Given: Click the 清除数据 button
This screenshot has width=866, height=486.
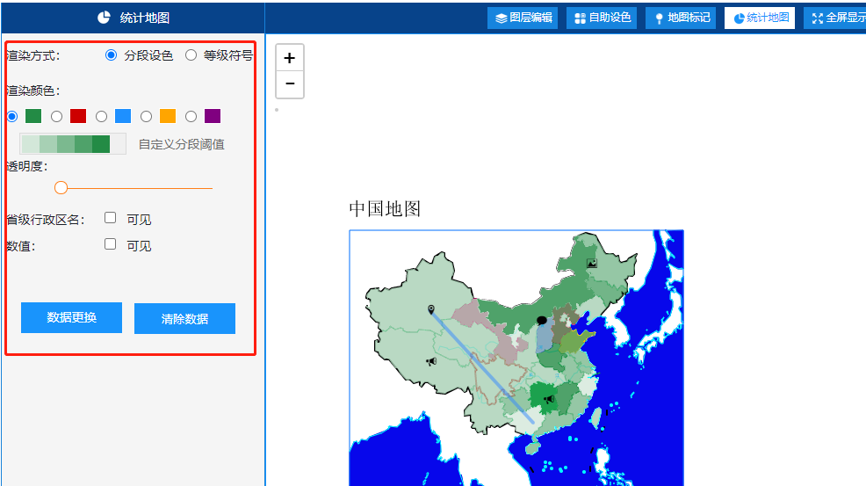Looking at the screenshot, I should tap(184, 318).
